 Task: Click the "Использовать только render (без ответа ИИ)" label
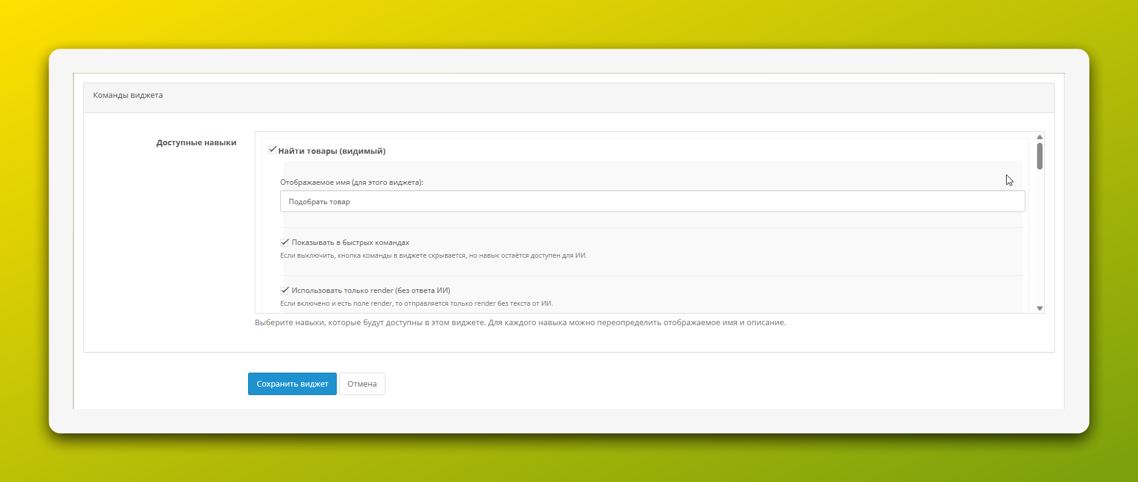point(371,291)
